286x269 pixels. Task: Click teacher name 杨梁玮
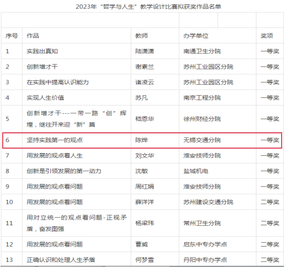tap(145, 223)
